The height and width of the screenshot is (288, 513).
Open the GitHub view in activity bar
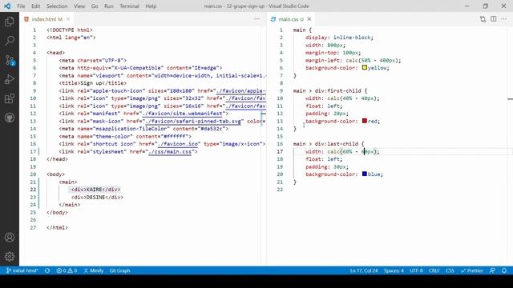(x=10, y=118)
